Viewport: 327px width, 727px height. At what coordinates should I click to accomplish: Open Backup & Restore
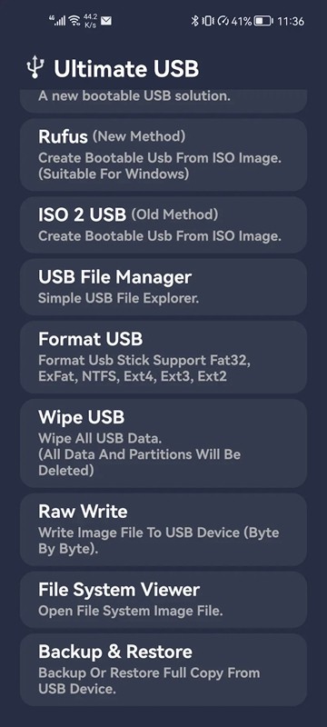coord(163,670)
